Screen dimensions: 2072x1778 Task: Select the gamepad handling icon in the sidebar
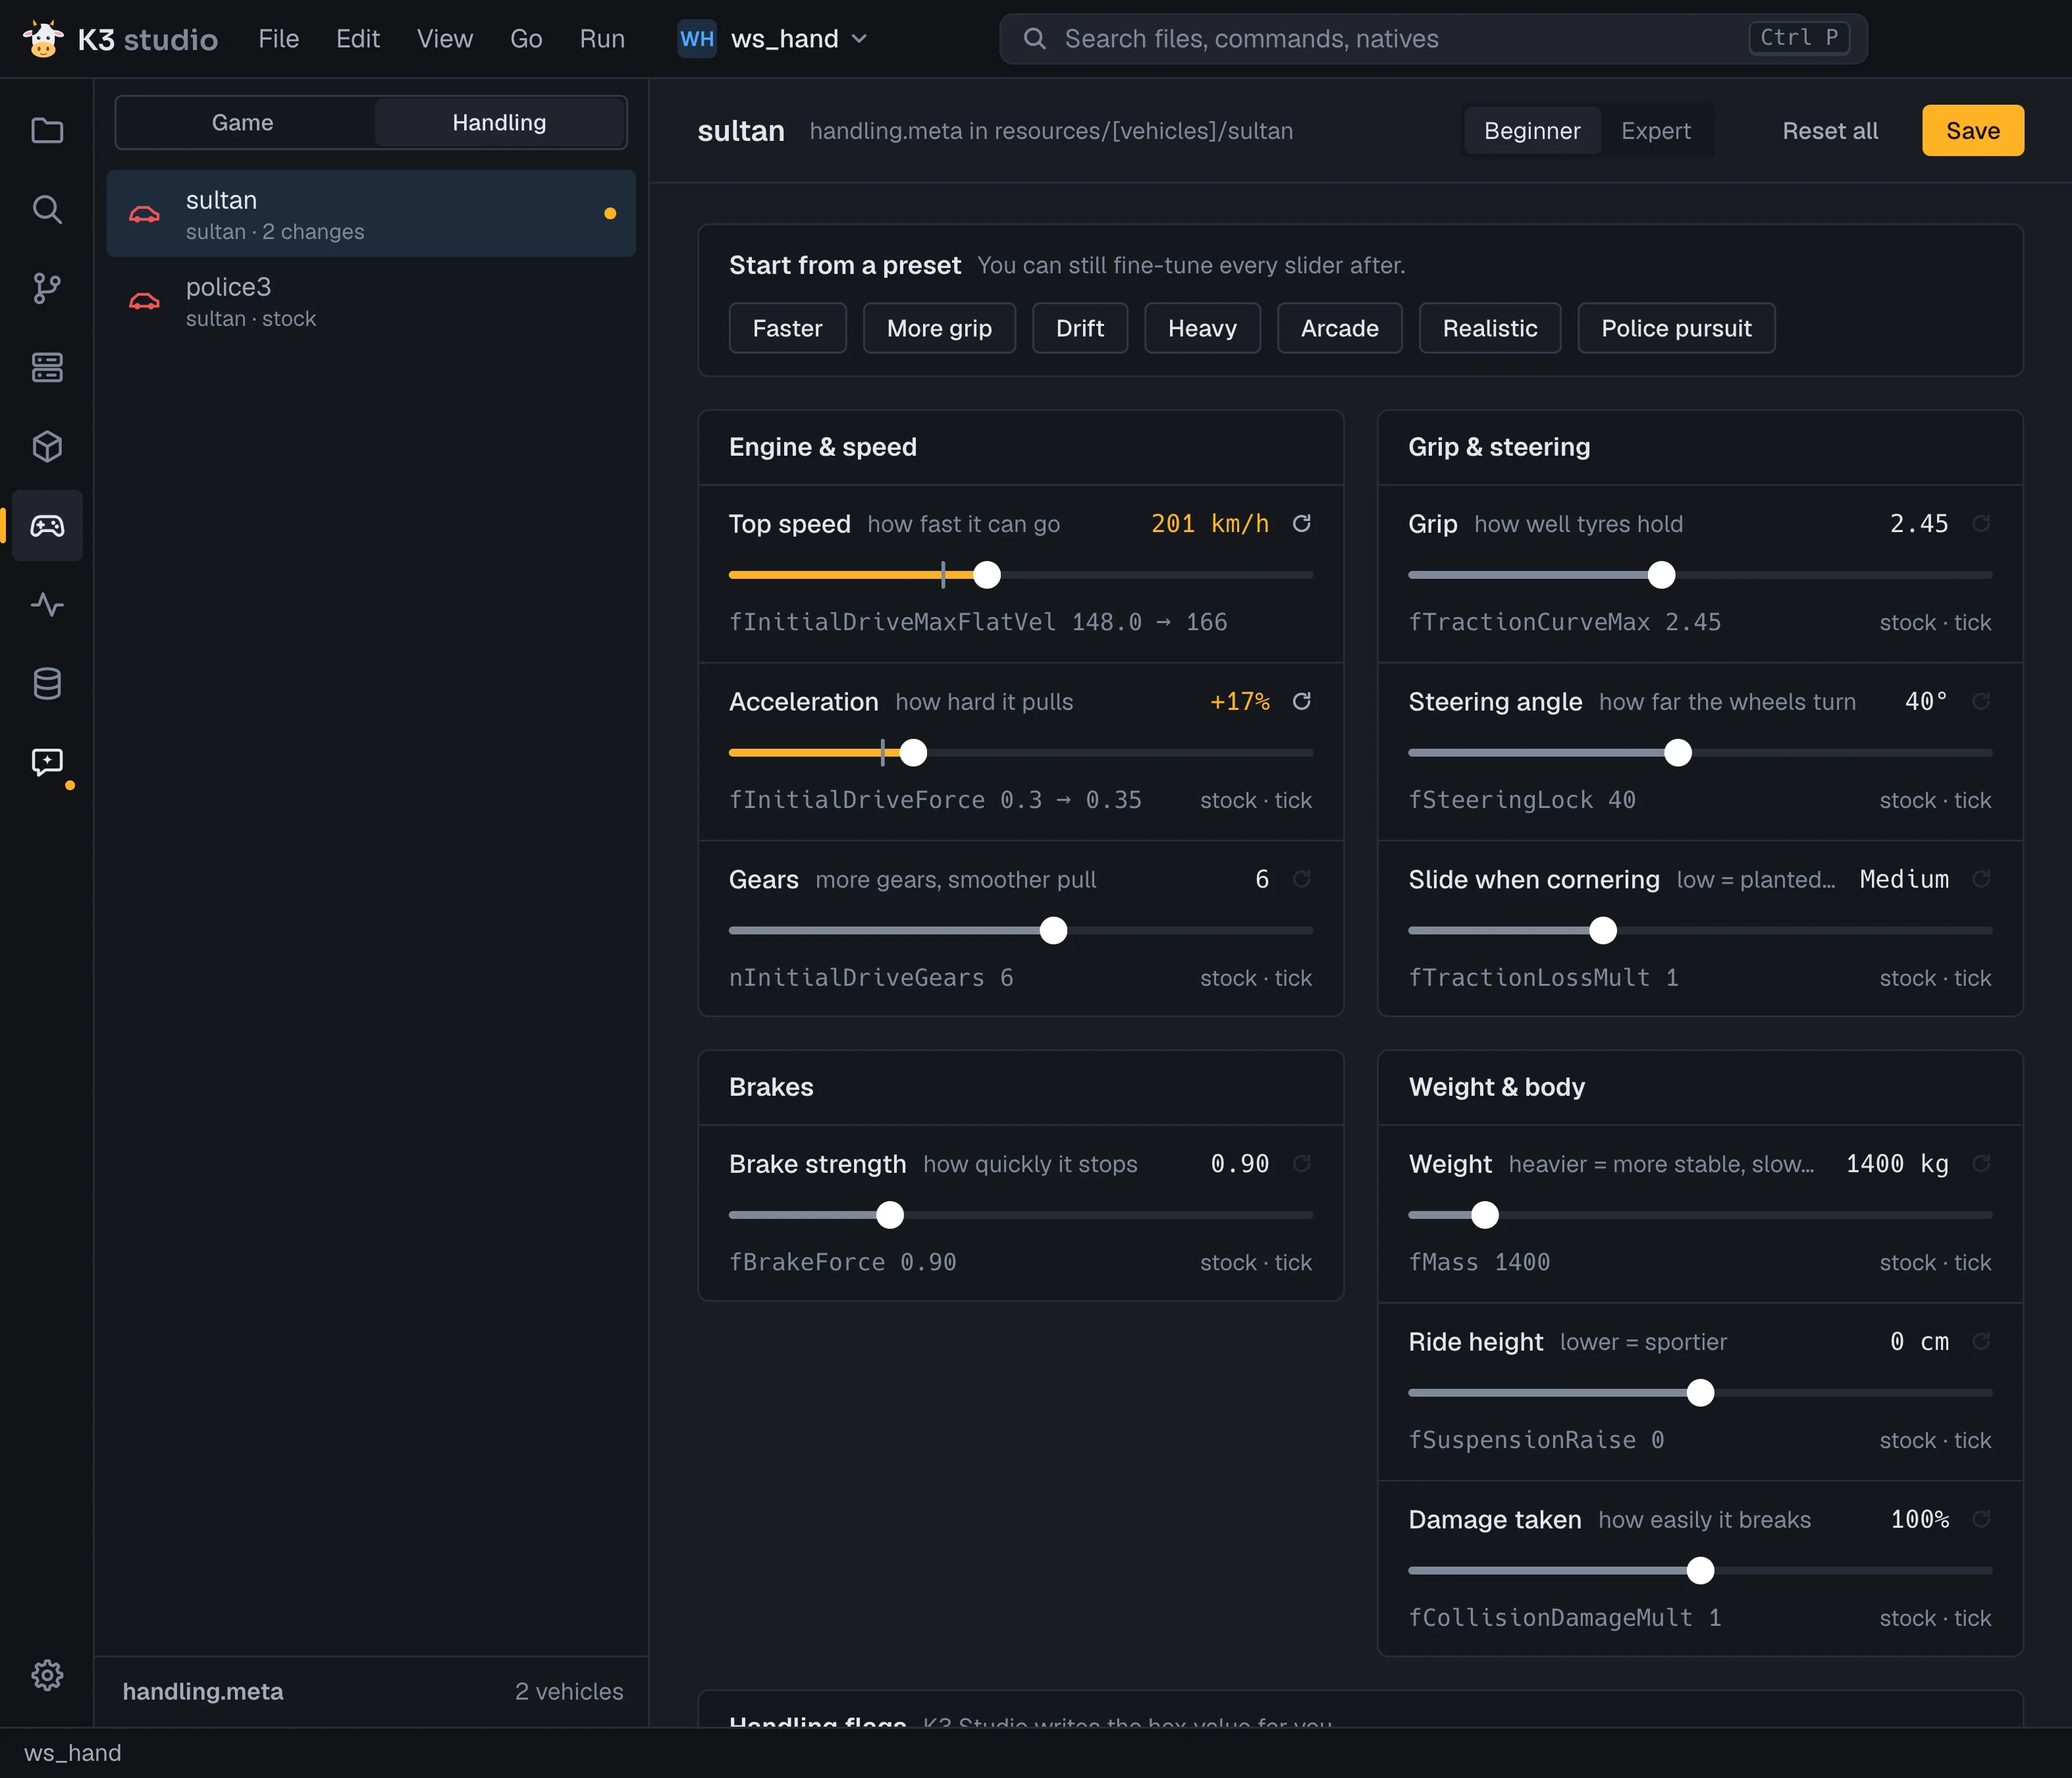(x=47, y=526)
